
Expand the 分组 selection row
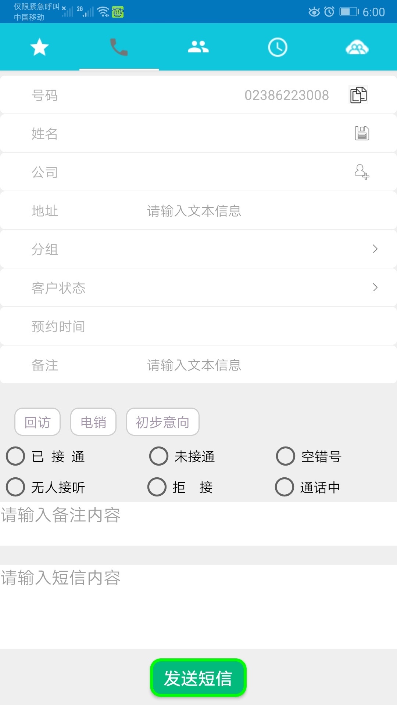click(x=198, y=249)
